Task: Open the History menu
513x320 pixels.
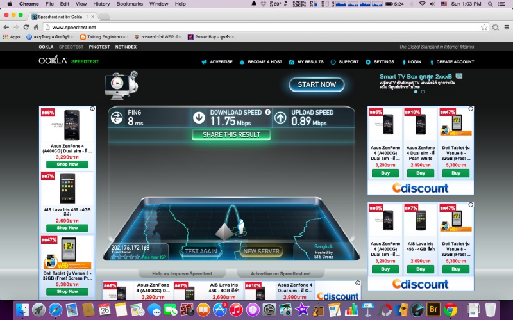Action: click(101, 4)
